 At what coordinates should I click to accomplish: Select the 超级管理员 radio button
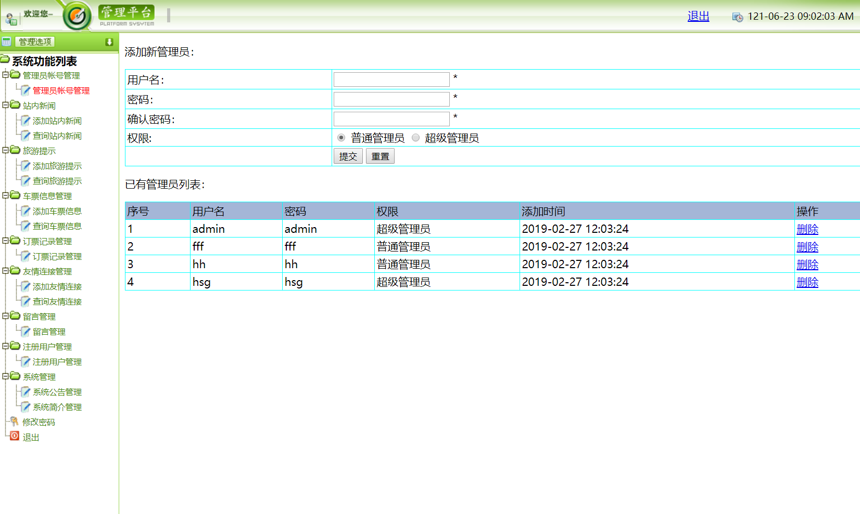pos(415,137)
